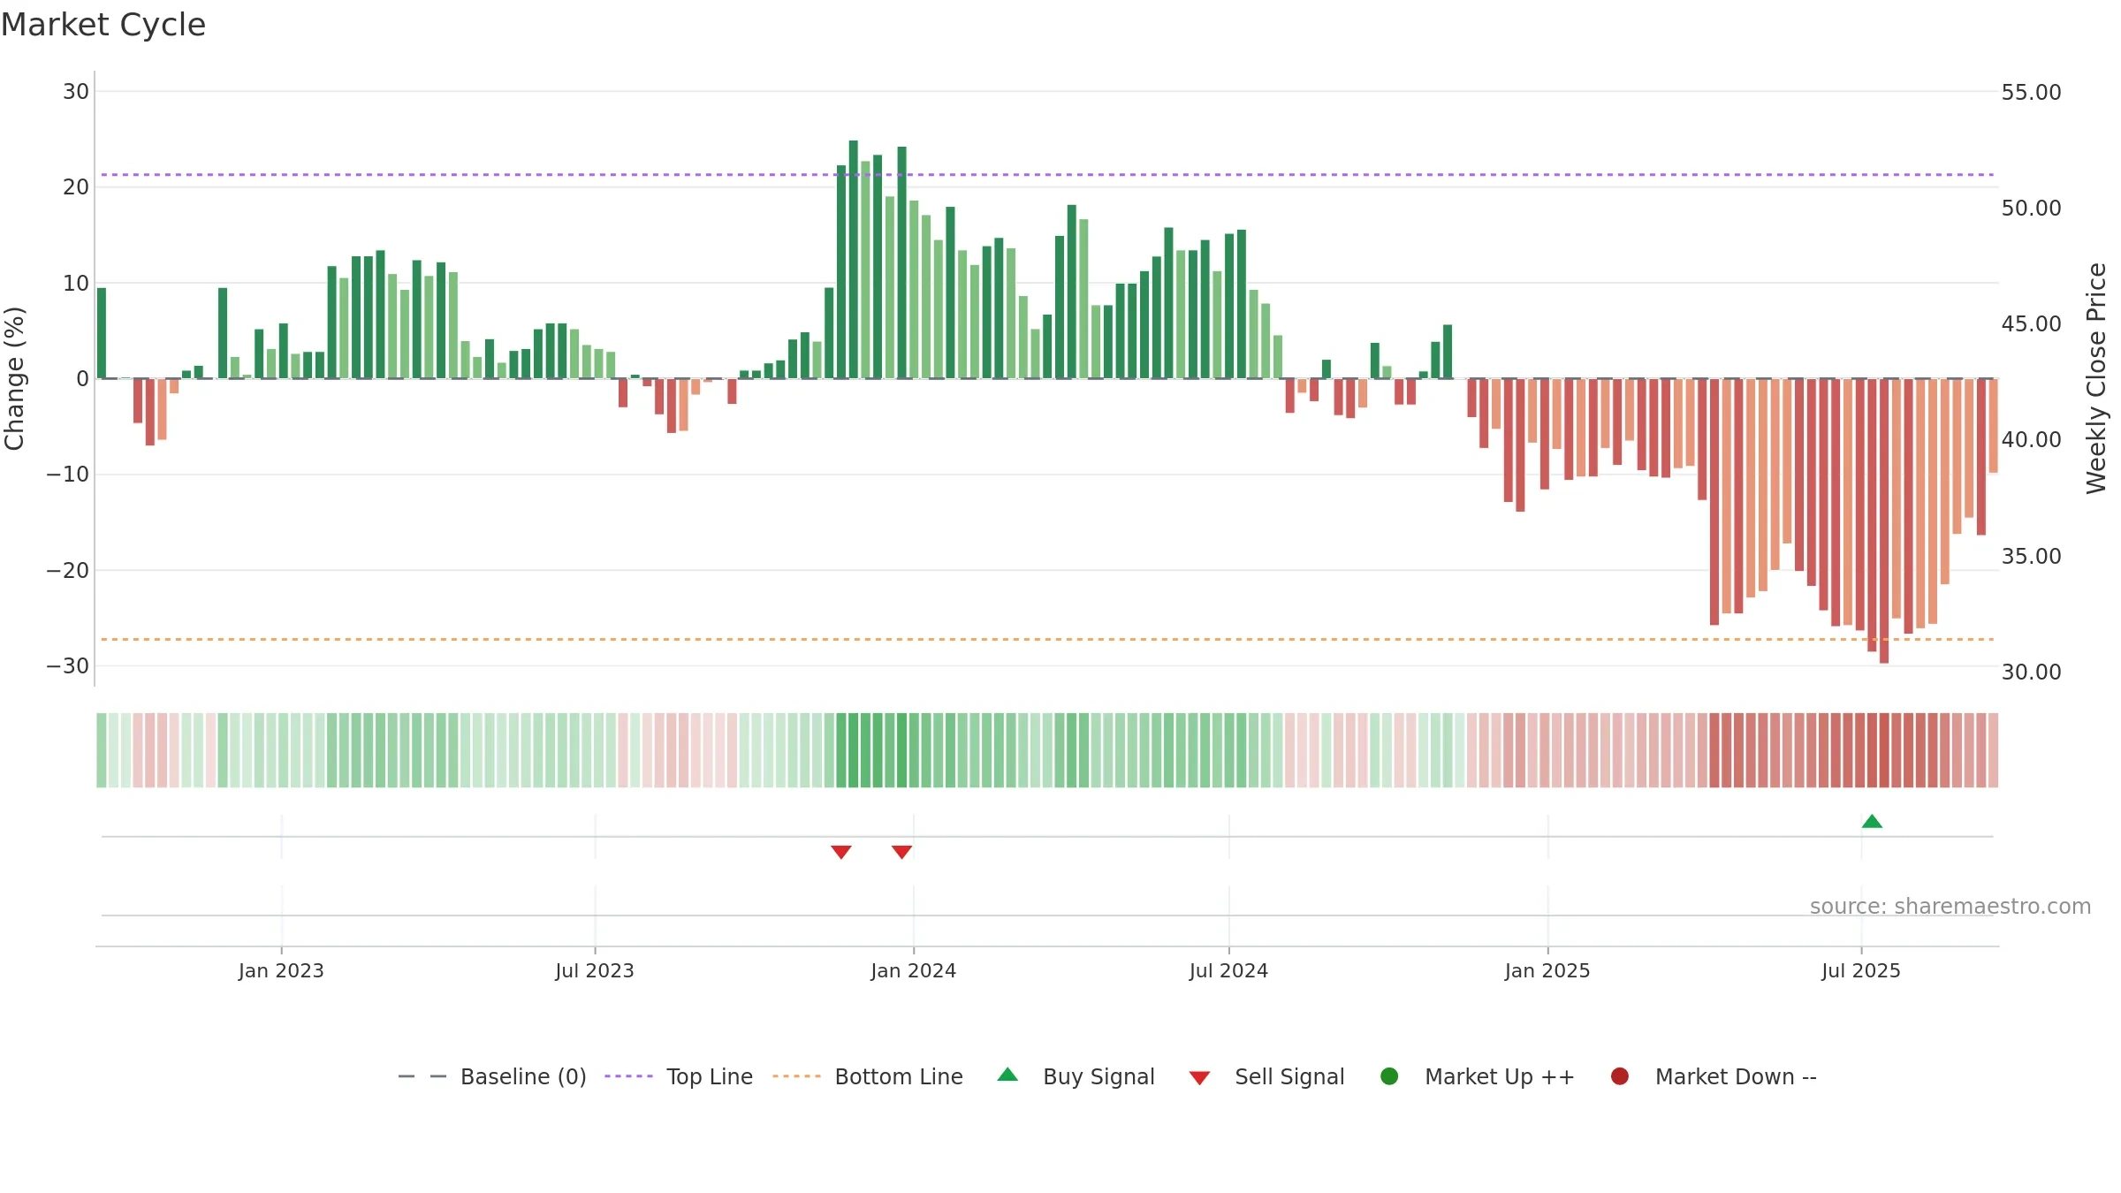Click the Weekly Close Price axis title
Viewport: 2121px width, 1193px height.
click(2096, 378)
